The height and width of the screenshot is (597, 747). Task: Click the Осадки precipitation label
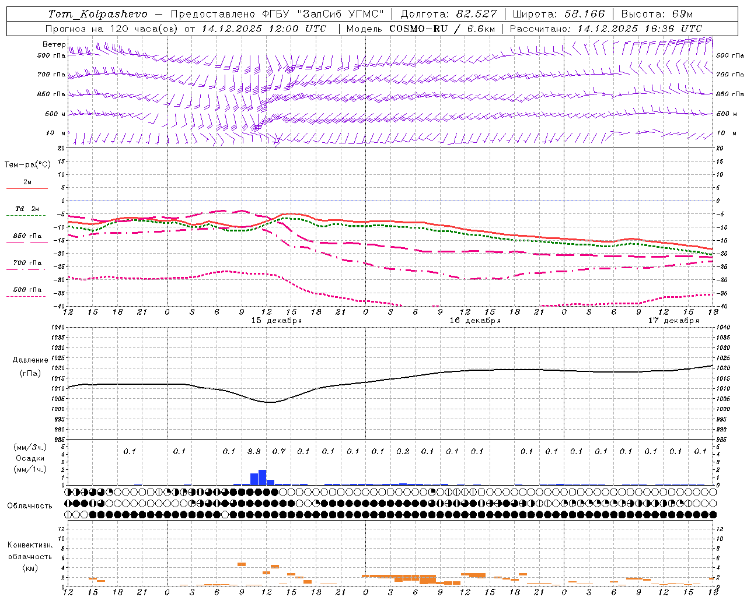pyautogui.click(x=30, y=459)
